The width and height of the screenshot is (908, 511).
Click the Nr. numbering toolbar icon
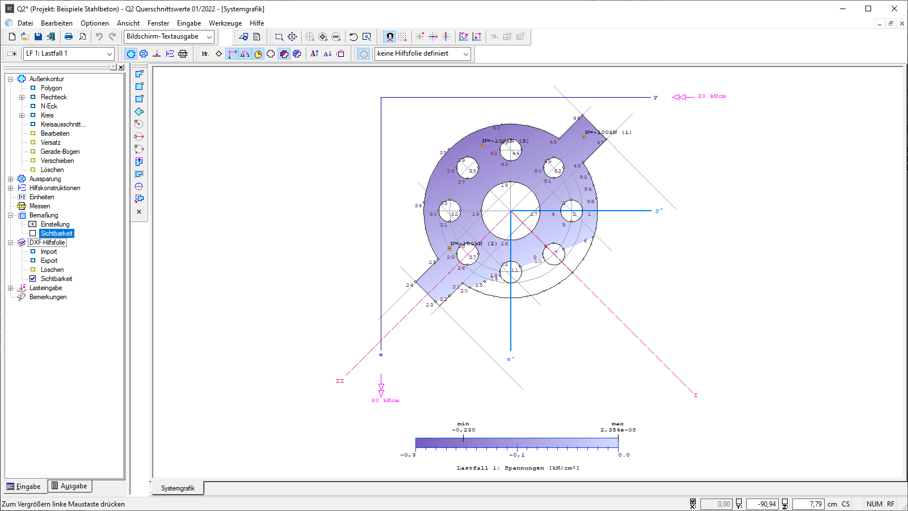click(205, 54)
